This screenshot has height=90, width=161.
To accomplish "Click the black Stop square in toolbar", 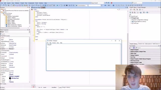I will coord(67,5).
